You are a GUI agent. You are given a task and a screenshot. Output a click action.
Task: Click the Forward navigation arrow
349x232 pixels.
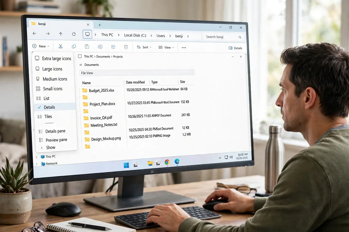point(48,34)
